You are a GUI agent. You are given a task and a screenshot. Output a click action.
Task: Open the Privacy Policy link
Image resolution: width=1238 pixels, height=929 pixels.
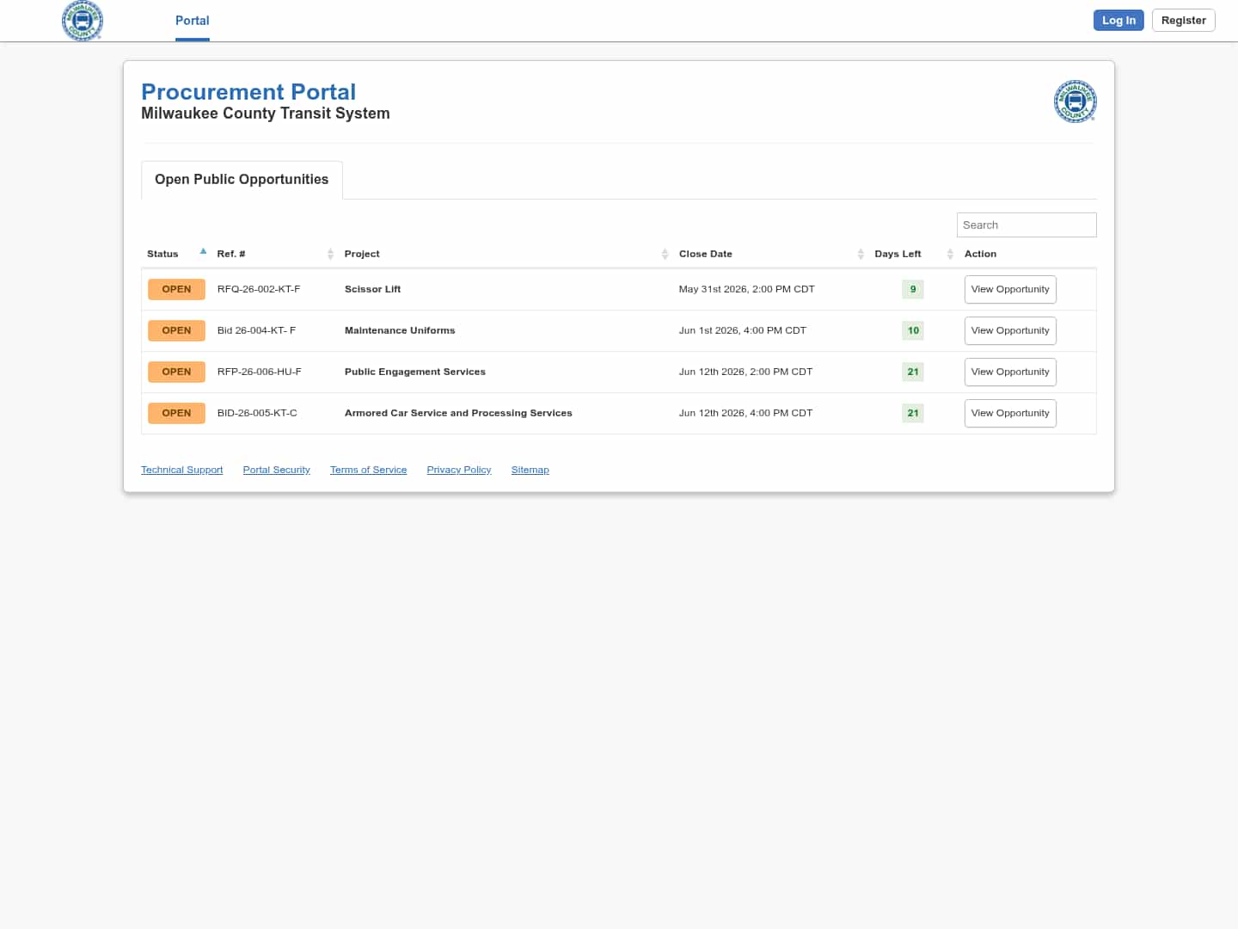[x=459, y=470]
